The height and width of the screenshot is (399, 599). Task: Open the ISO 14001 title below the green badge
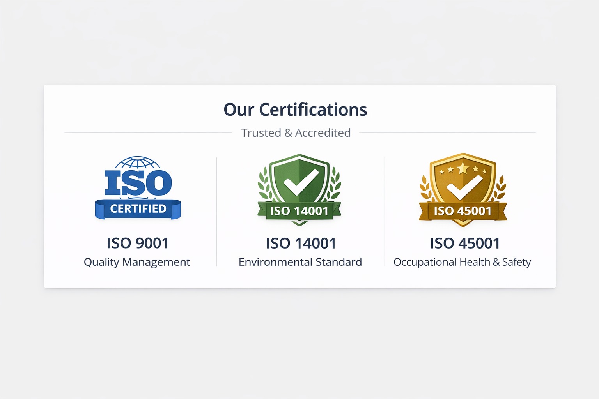point(301,244)
